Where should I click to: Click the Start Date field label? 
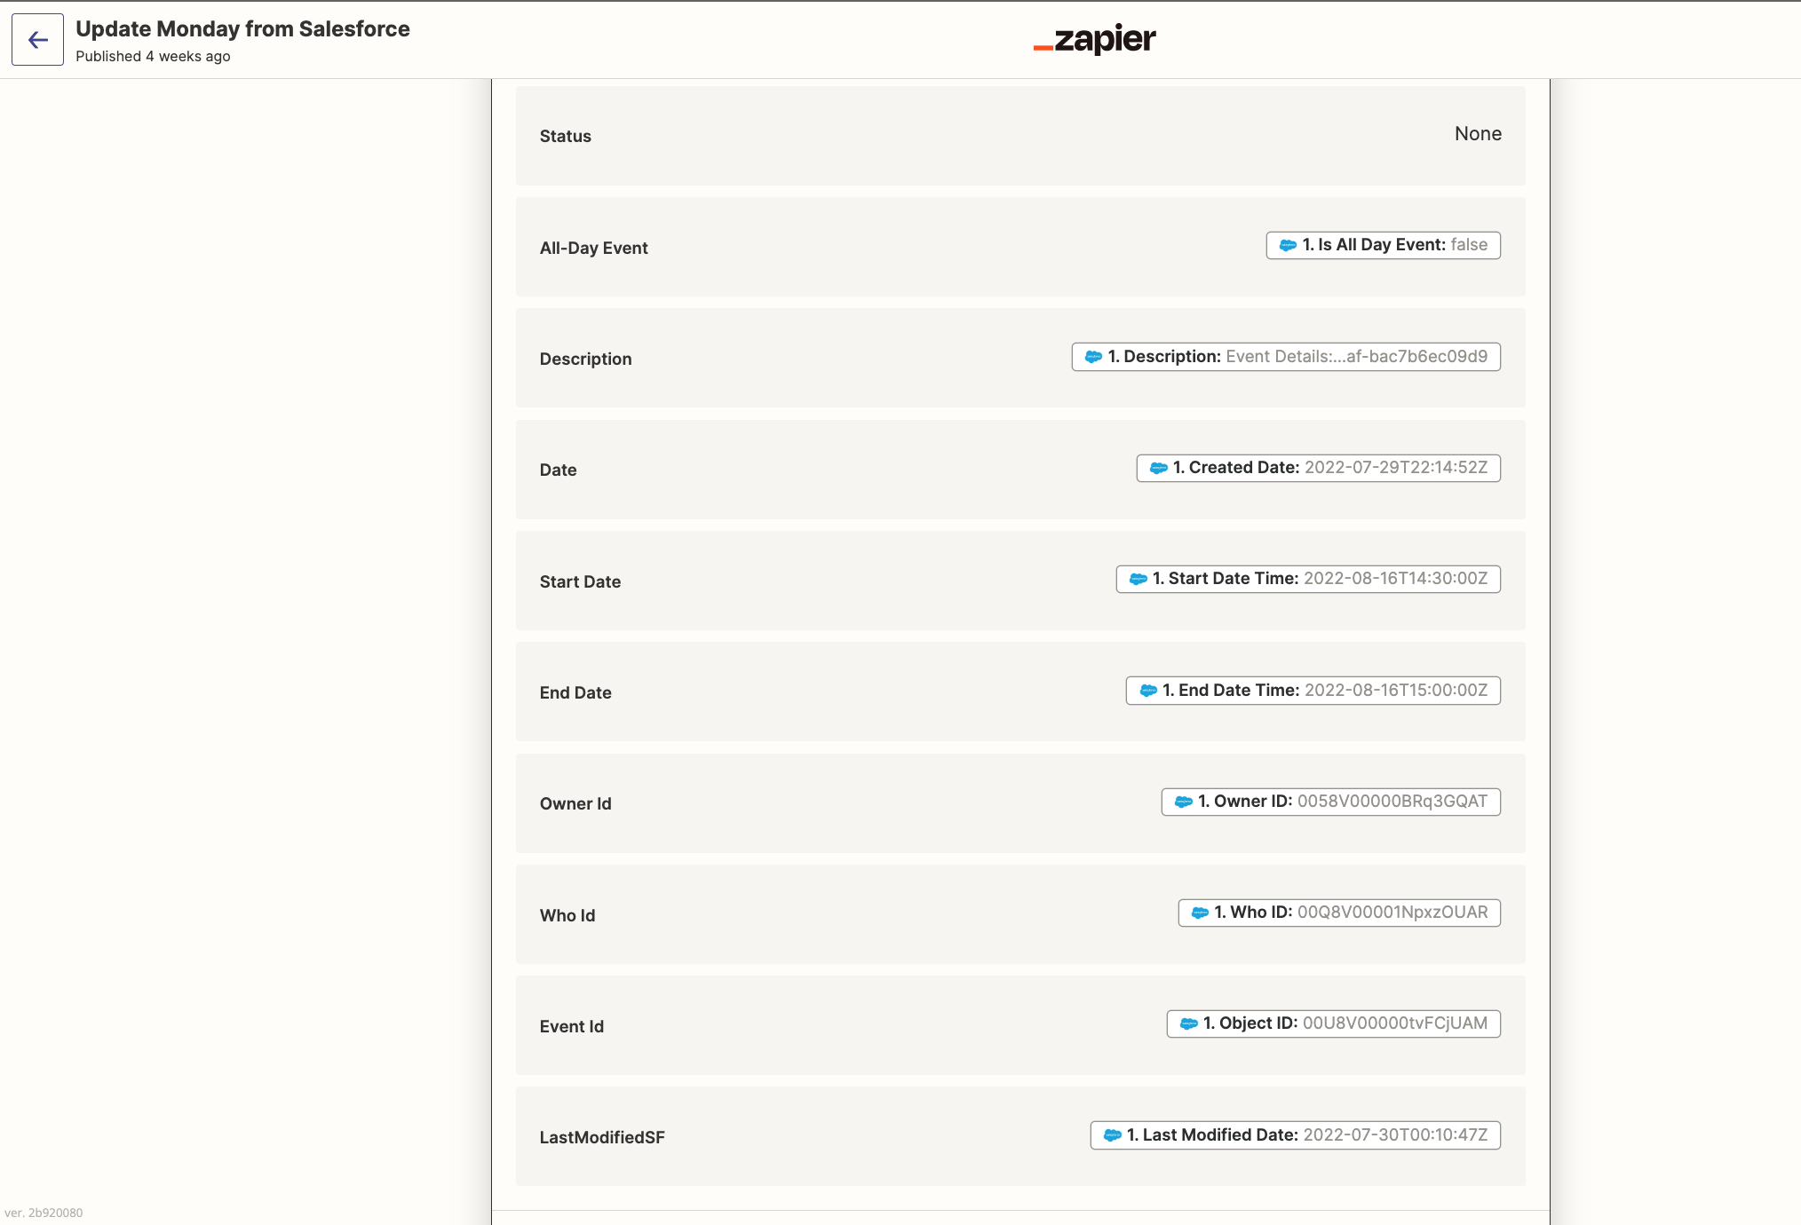[580, 582]
